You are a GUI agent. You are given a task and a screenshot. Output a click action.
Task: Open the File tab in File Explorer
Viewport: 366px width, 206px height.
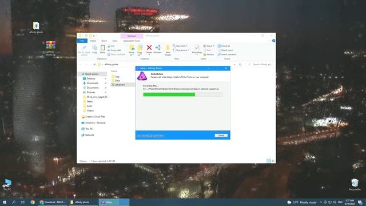[82, 41]
